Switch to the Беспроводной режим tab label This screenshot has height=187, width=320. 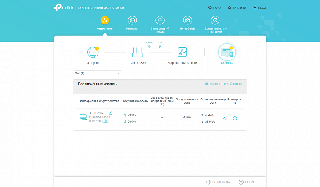pos(160,30)
